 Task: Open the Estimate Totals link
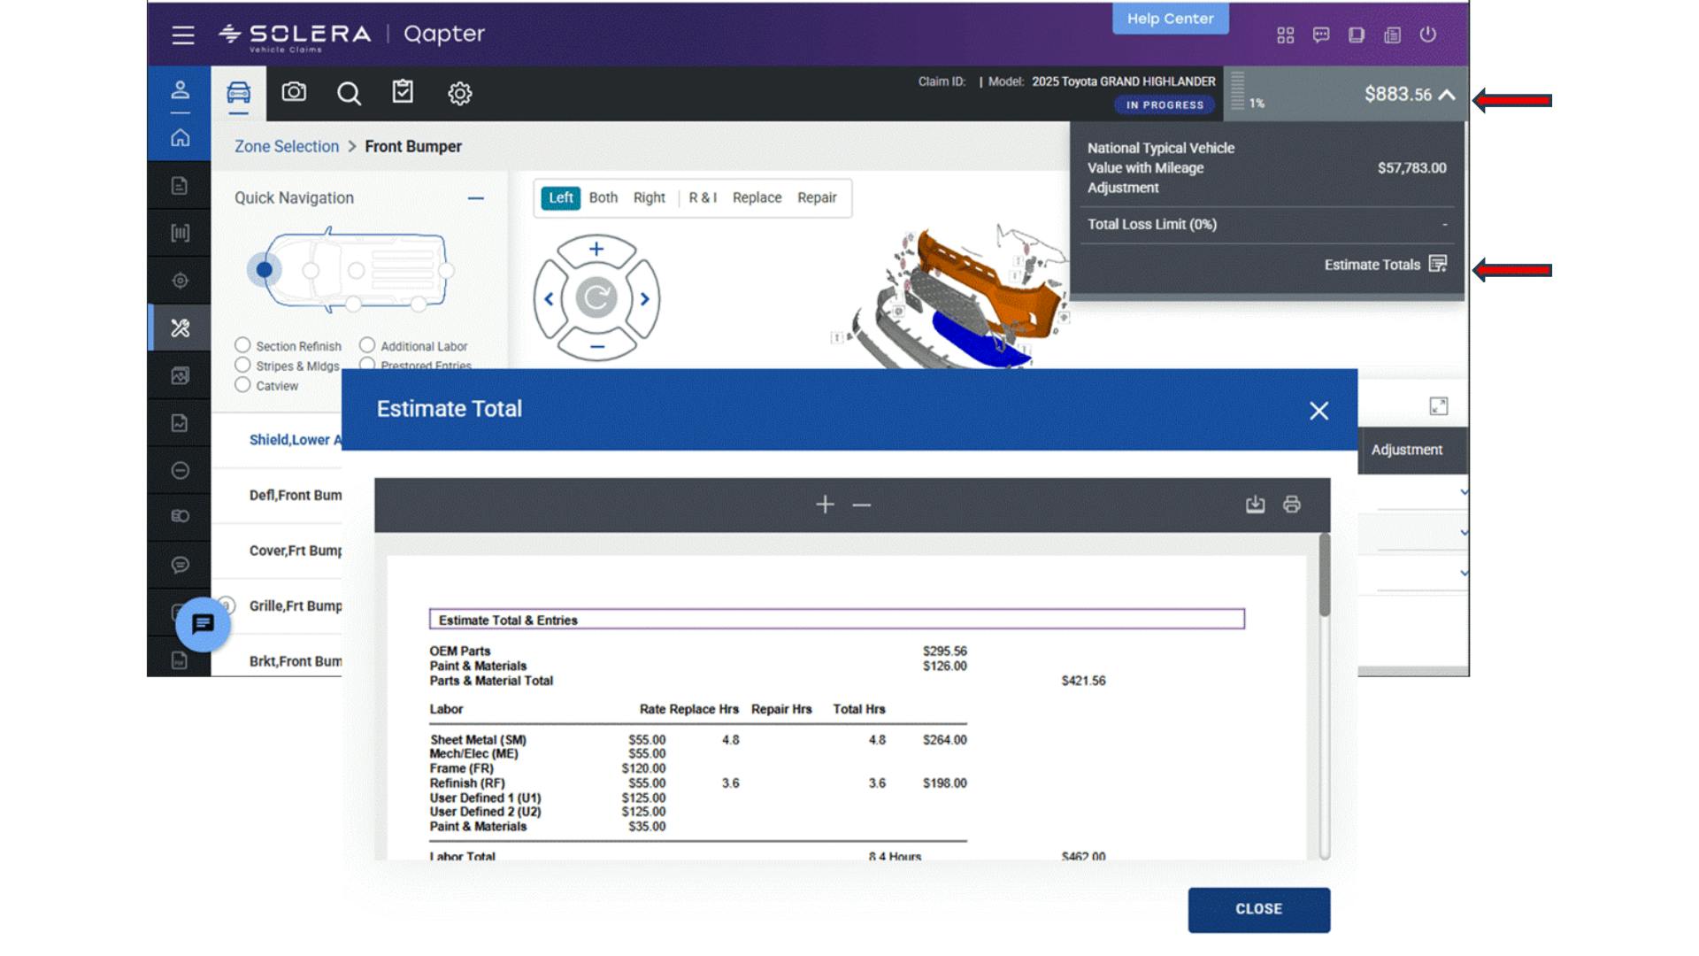[x=1373, y=264]
